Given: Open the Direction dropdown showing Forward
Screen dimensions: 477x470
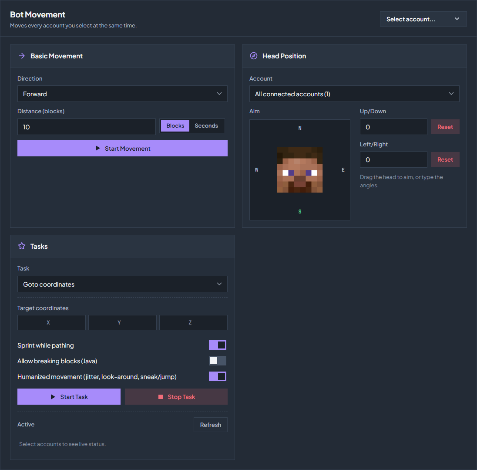Looking at the screenshot, I should (122, 94).
